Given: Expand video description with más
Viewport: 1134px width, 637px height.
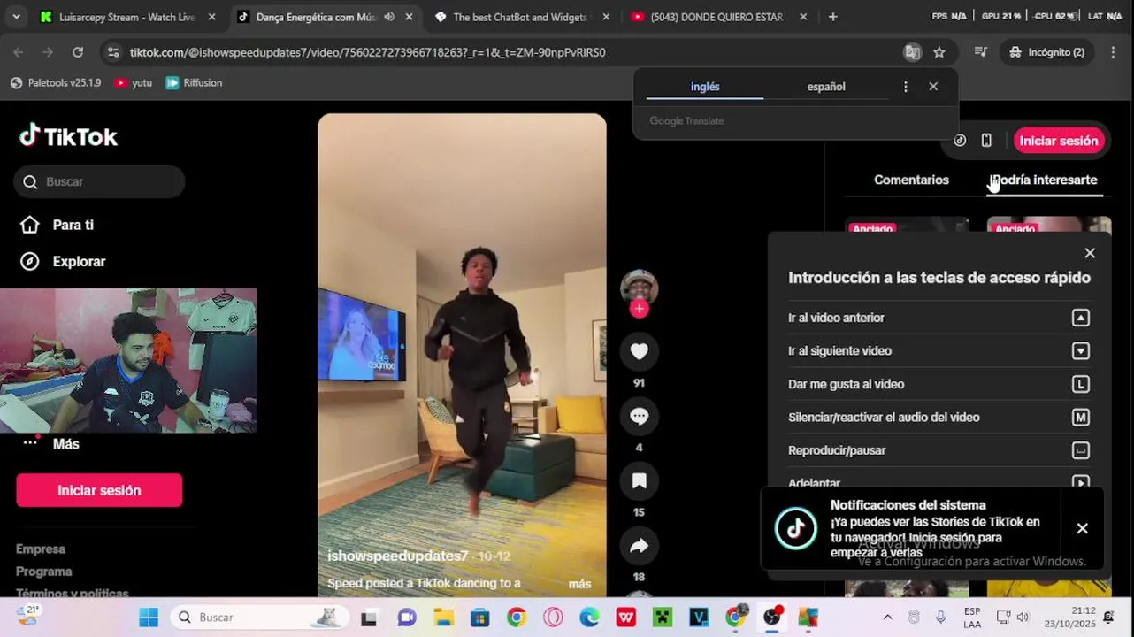Looking at the screenshot, I should coord(579,584).
